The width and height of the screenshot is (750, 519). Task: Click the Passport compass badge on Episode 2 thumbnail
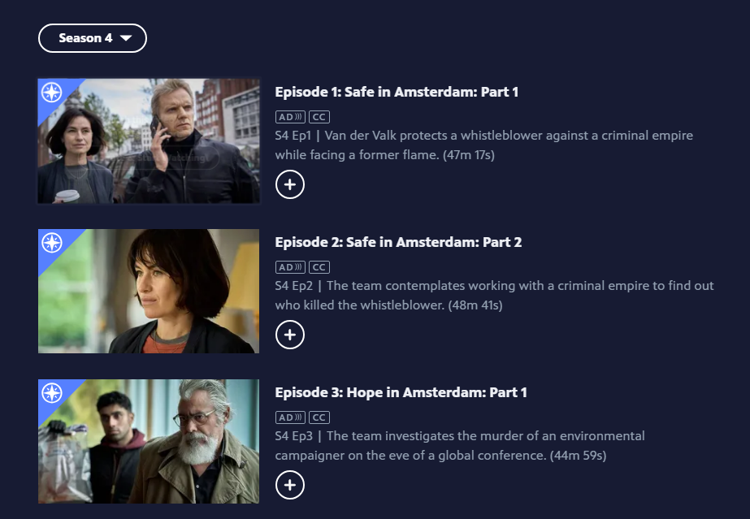tap(52, 243)
